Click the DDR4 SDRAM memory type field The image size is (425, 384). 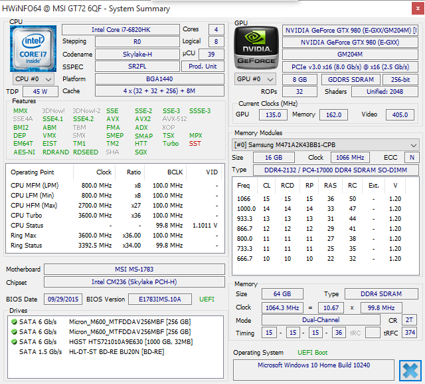pos(381,294)
